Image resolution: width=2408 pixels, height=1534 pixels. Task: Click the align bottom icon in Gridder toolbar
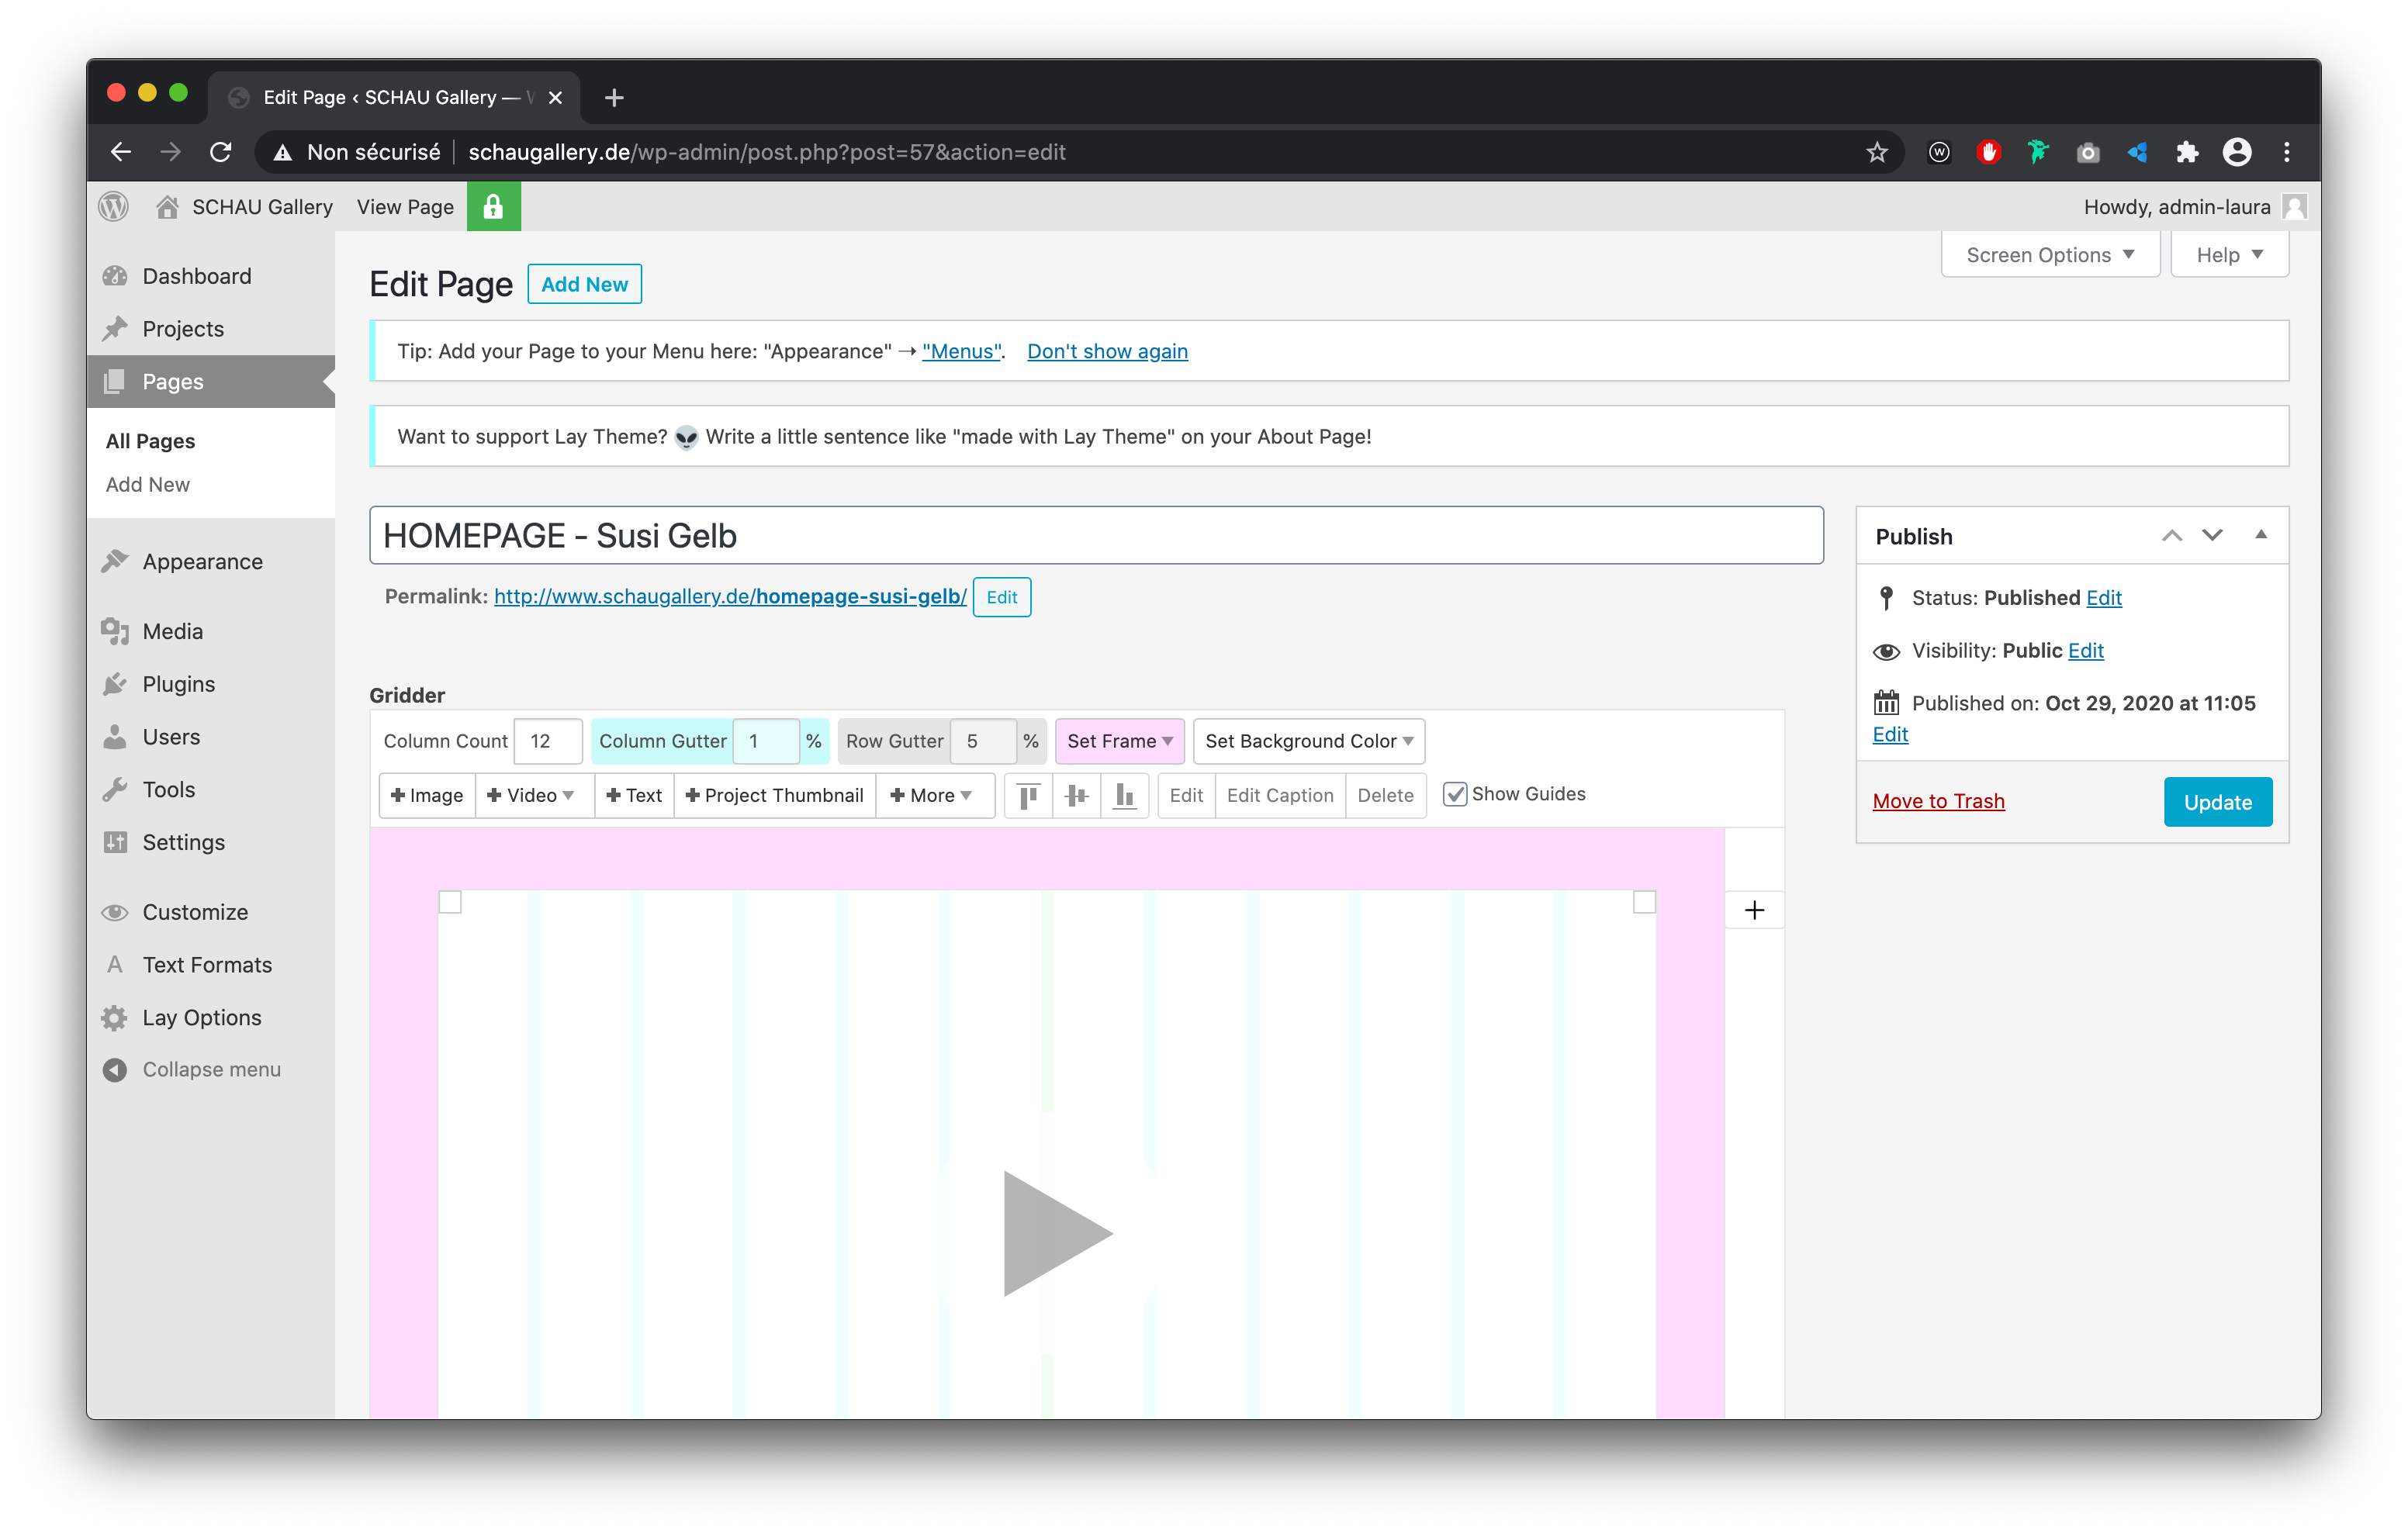pyautogui.click(x=1124, y=795)
